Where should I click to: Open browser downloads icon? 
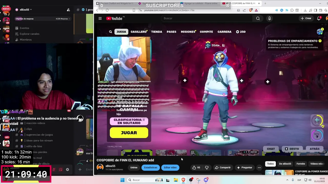[x=305, y=10]
